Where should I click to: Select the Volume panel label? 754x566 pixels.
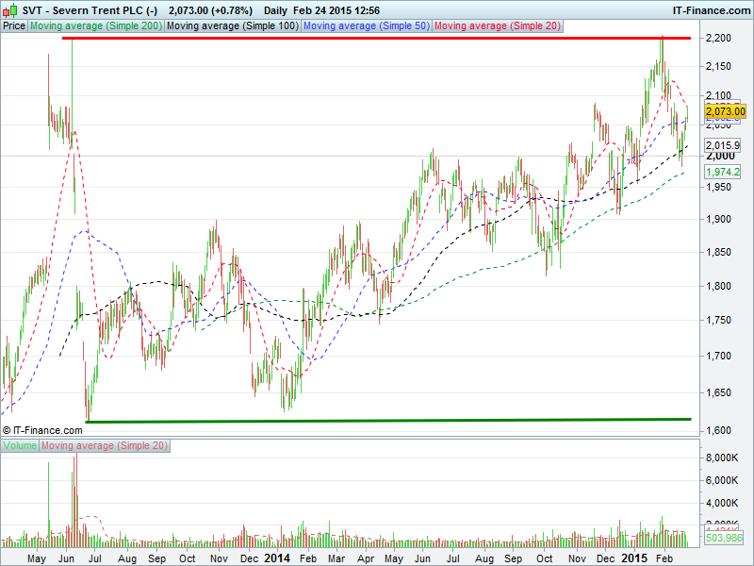click(x=20, y=444)
